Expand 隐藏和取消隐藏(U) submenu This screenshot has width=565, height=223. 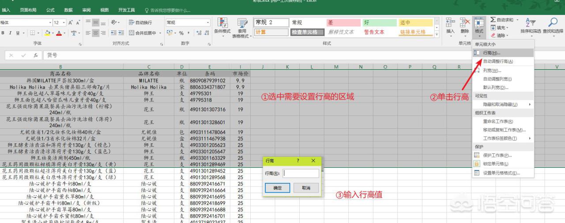[503, 104]
